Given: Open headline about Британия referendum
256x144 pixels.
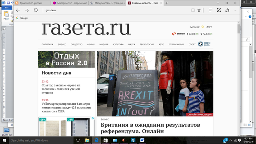Looking at the screenshot, I should pyautogui.click(x=150, y=128).
